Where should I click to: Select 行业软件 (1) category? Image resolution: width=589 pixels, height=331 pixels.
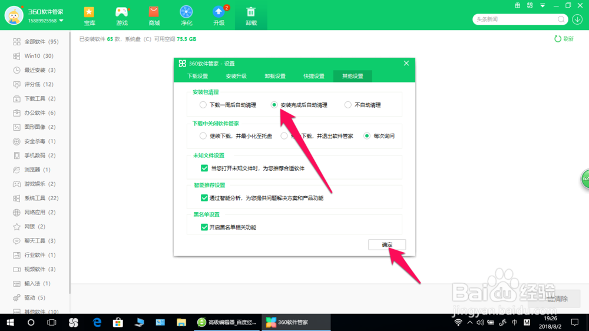click(x=34, y=255)
